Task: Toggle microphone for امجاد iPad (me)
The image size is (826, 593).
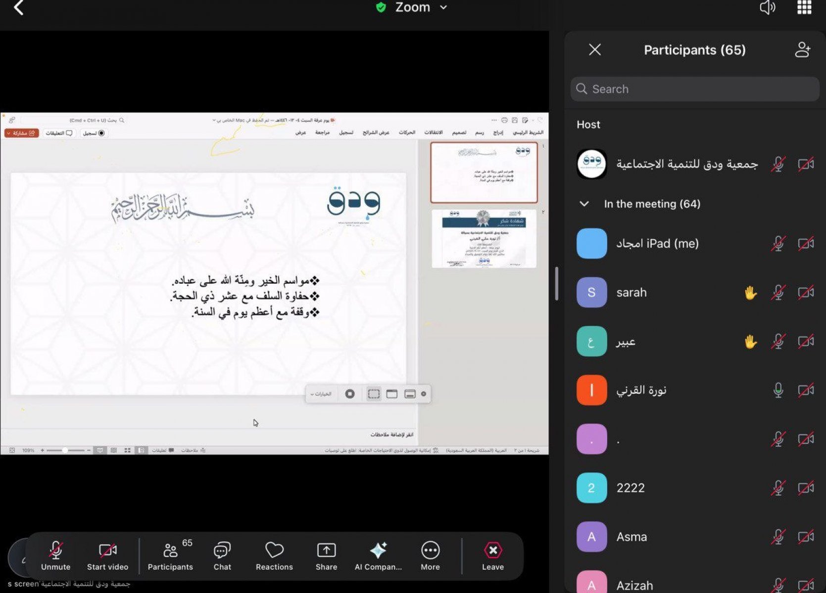Action: pos(778,243)
